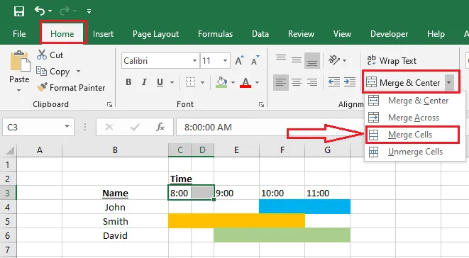
Task: Click Decrease Indent icon
Action: click(333, 82)
